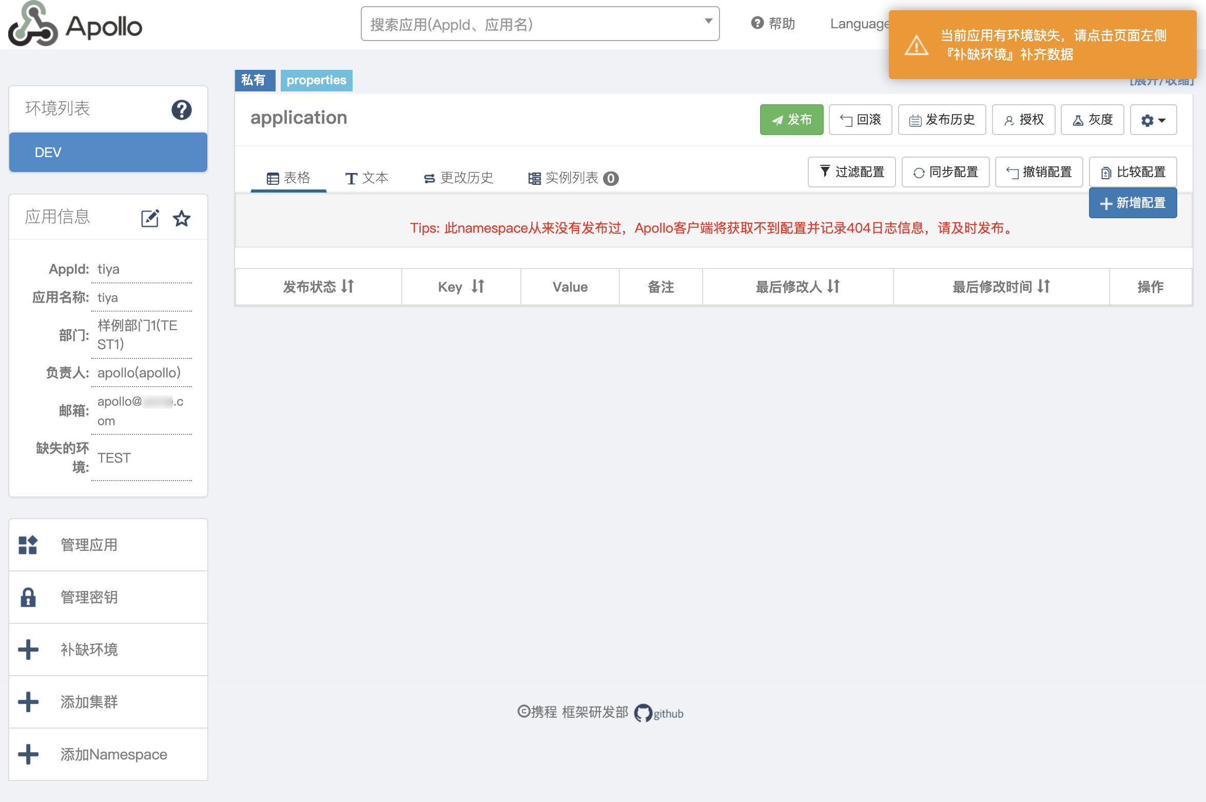Favorite the app with the star icon
The image size is (1206, 802).
[182, 218]
